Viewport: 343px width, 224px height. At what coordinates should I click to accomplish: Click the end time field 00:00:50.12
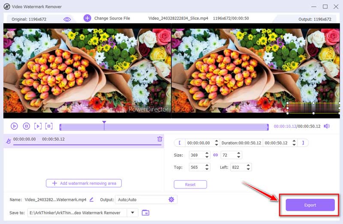pos(276,143)
